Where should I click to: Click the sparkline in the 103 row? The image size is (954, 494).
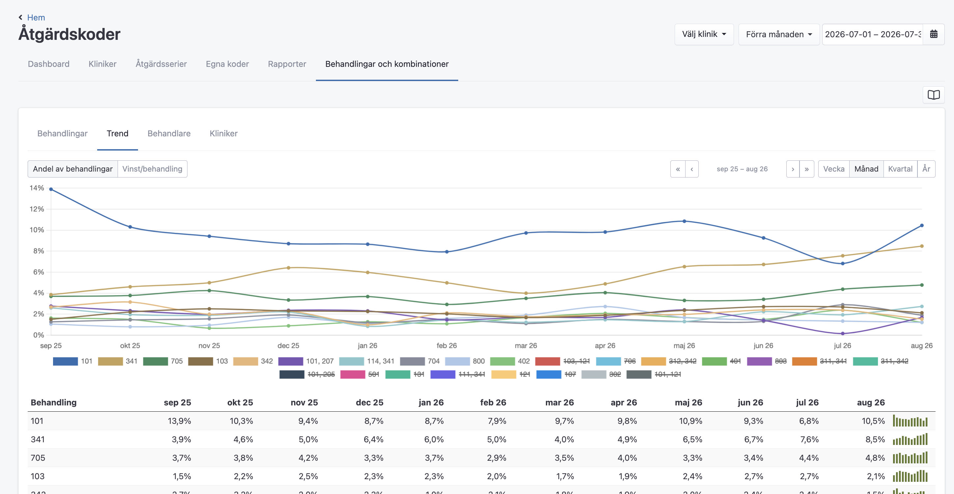click(910, 476)
